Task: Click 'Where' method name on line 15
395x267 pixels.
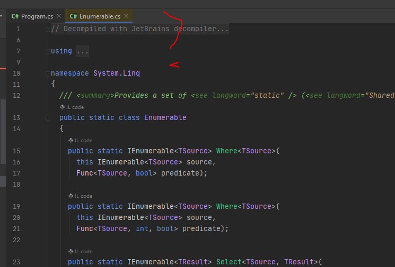Action: click(x=227, y=151)
